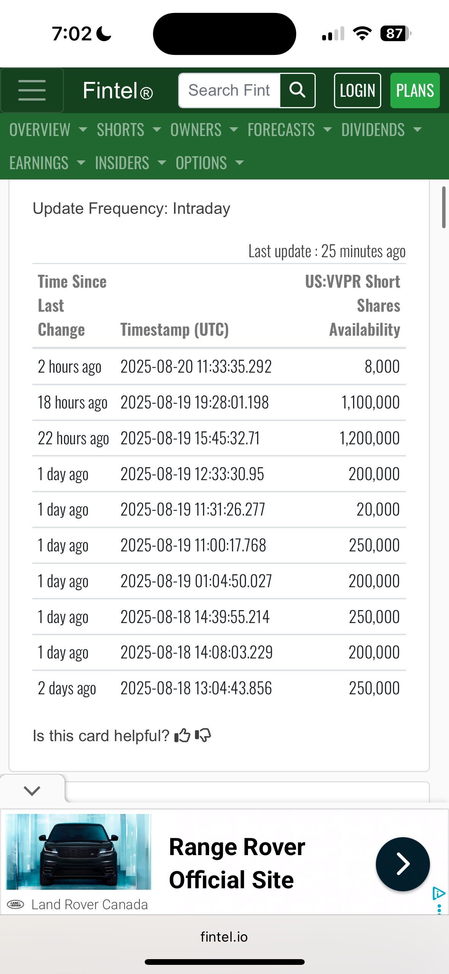Focus the Search Fintel input field
Image resolution: width=449 pixels, height=974 pixels.
[230, 90]
